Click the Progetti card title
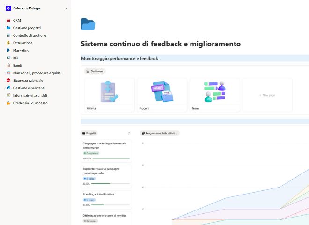 [144, 108]
